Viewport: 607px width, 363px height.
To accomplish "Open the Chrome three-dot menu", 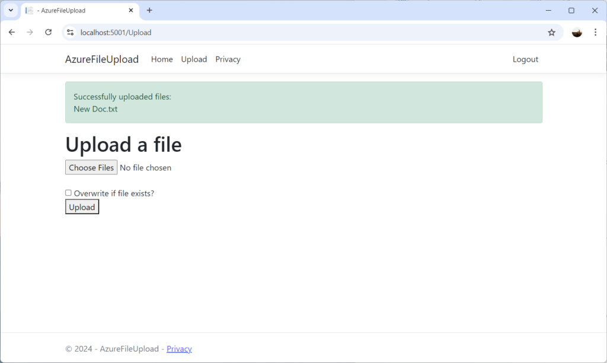I will [x=595, y=33].
